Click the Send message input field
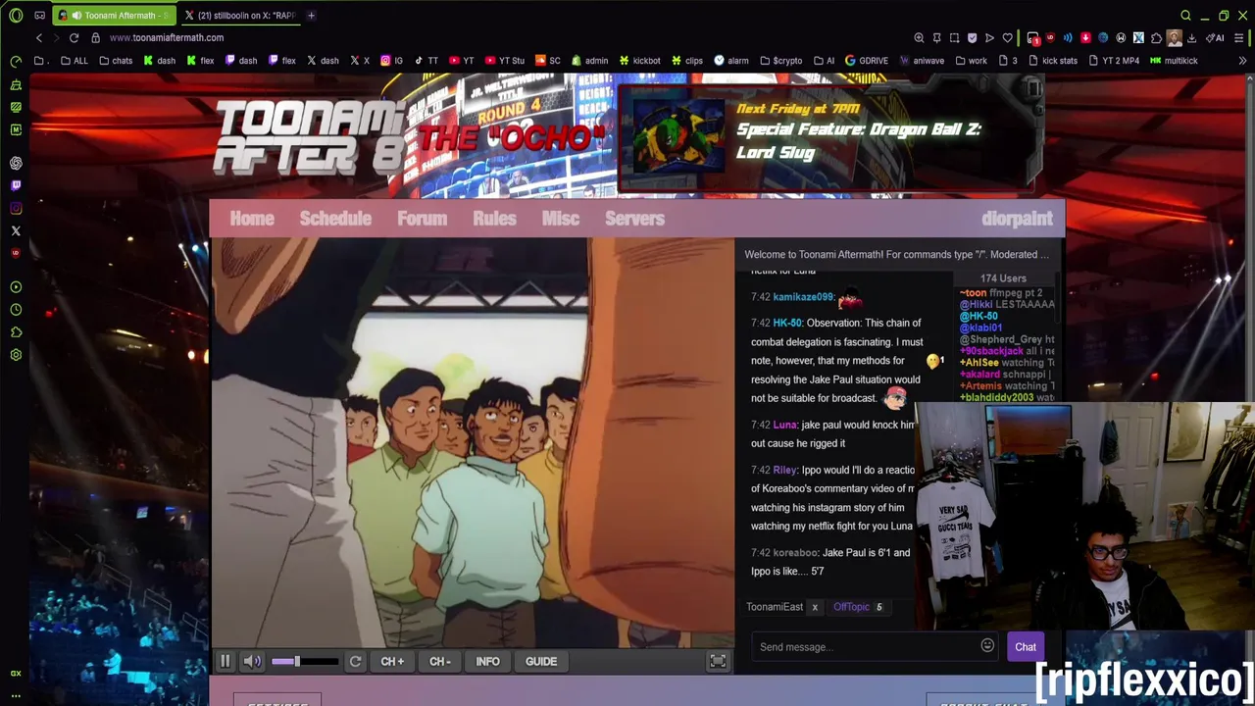Viewport: 1255px width, 706px height. [x=866, y=647]
